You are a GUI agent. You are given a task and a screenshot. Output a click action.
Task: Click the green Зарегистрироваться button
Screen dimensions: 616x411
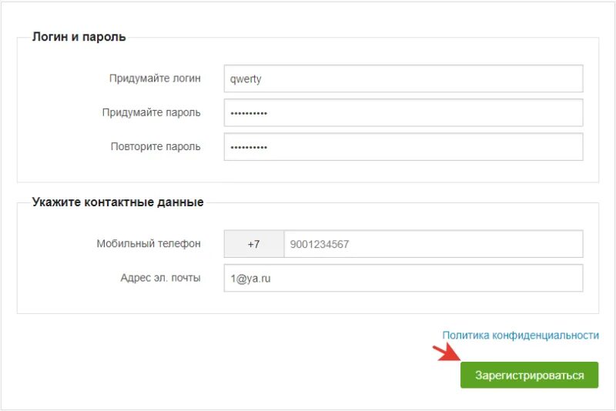coord(529,375)
